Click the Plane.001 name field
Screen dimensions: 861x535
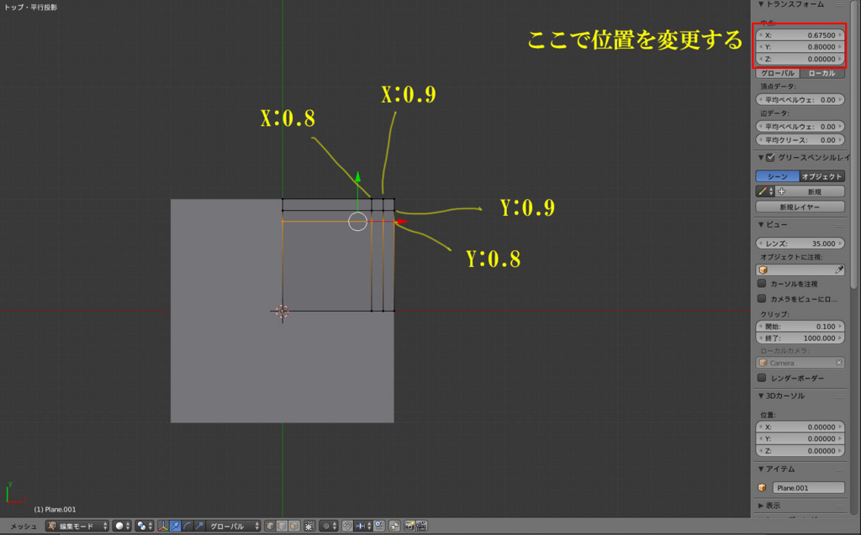[808, 488]
